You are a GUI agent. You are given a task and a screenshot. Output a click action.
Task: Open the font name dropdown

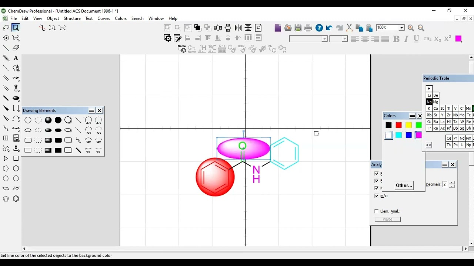324,39
